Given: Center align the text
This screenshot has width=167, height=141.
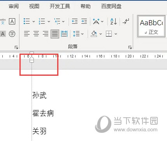Looking at the screenshot, I should coord(36,34).
